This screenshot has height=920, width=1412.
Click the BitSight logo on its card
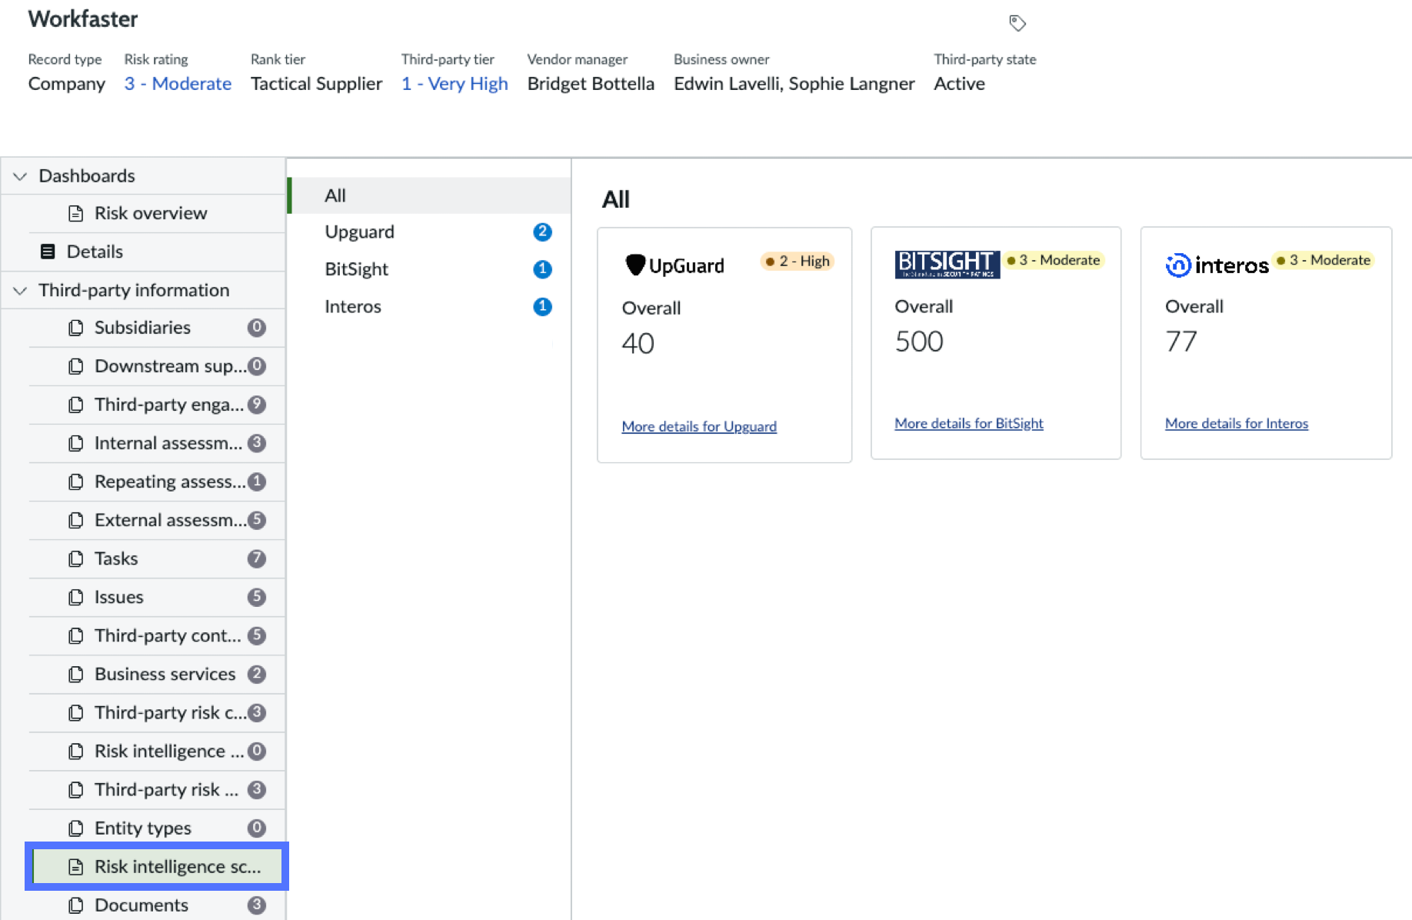click(947, 264)
